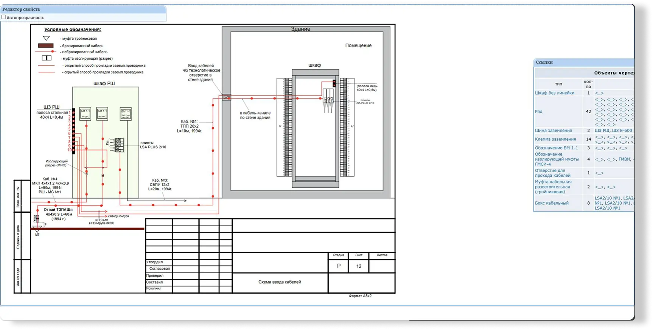This screenshot has width=653, height=330.
Task: Click the Редактор свойств panel title
Action: 21,9
